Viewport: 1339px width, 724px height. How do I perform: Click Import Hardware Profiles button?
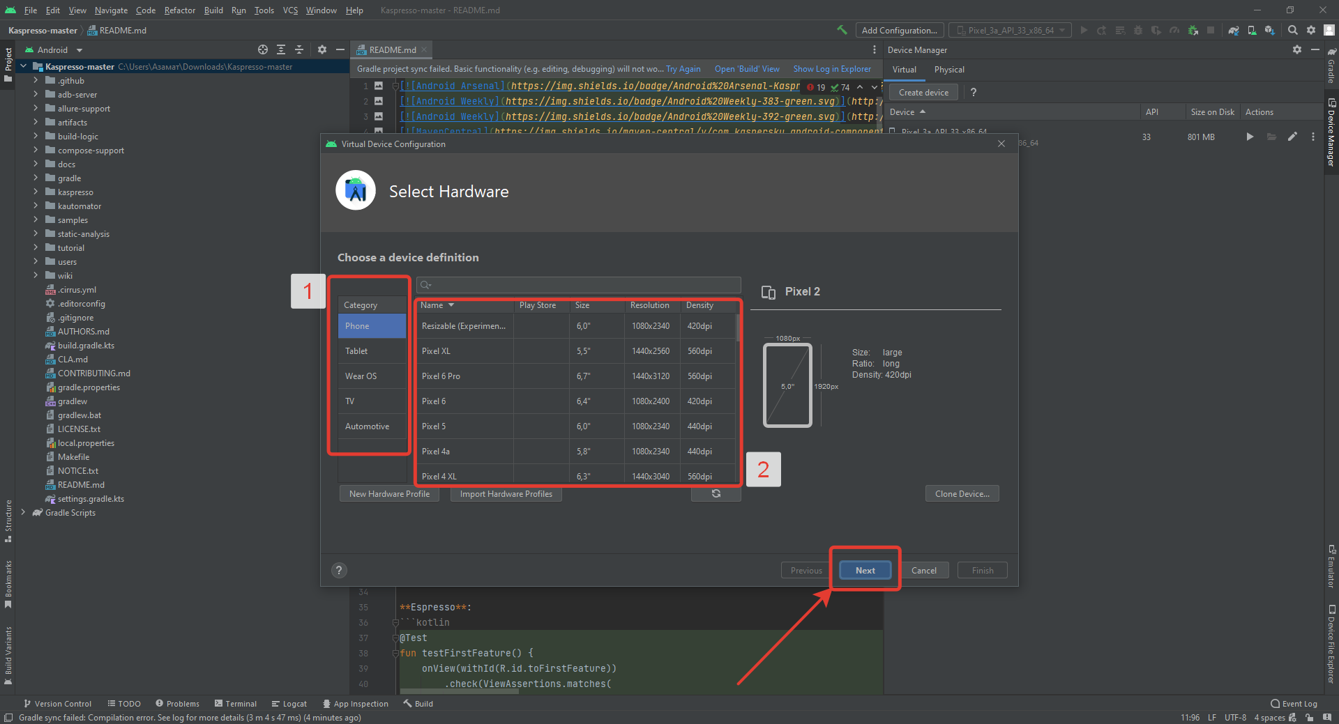coord(506,493)
